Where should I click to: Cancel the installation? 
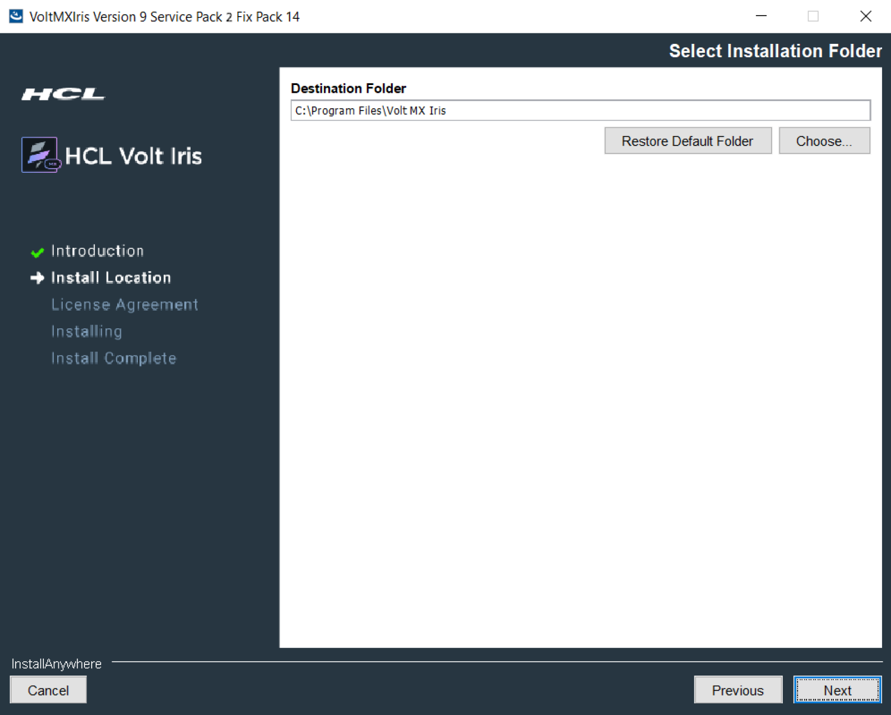[x=48, y=690]
